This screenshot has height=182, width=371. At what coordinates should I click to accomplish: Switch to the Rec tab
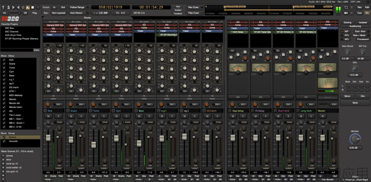tap(360, 7)
